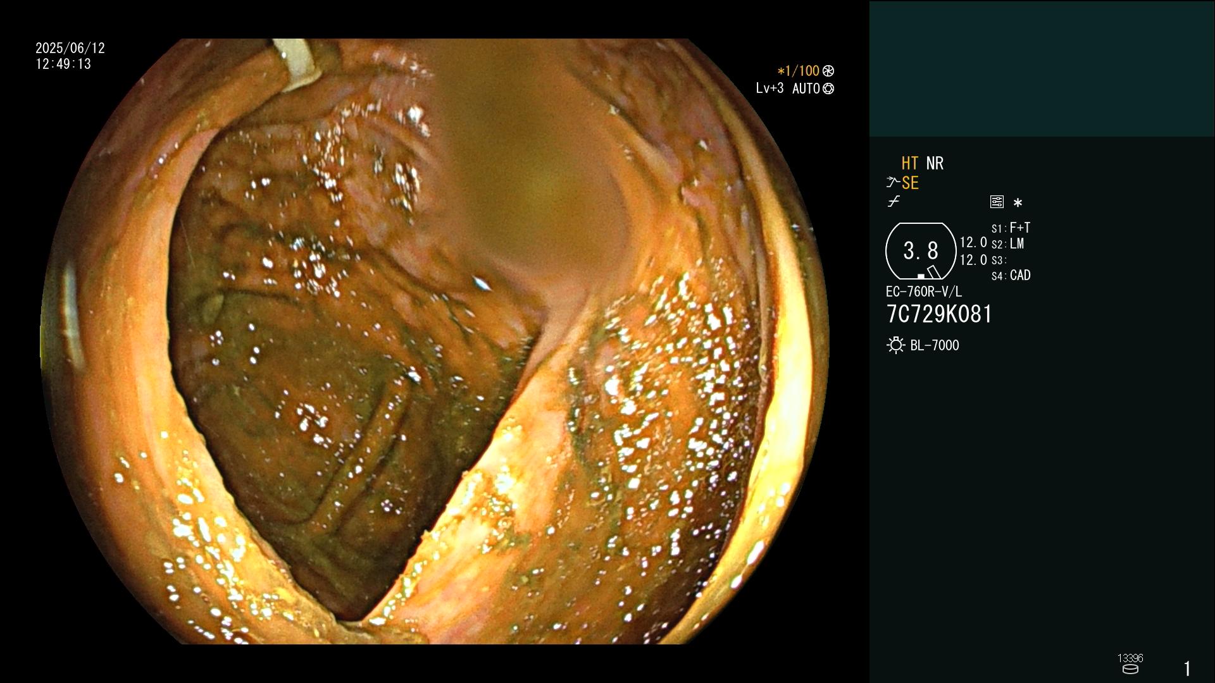Screen dimensions: 1215x683
Task: Click the upper 12.0 diameter value
Action: (x=973, y=242)
